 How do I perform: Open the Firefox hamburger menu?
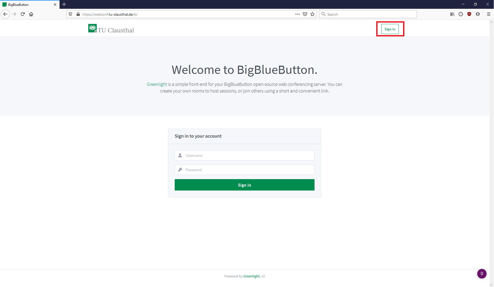[x=489, y=14]
